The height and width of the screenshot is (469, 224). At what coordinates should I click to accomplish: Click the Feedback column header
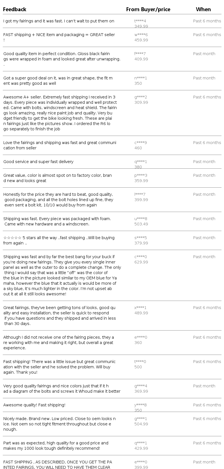pos(15,9)
